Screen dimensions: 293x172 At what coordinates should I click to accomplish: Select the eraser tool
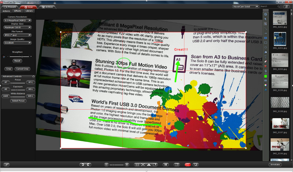click(266, 61)
